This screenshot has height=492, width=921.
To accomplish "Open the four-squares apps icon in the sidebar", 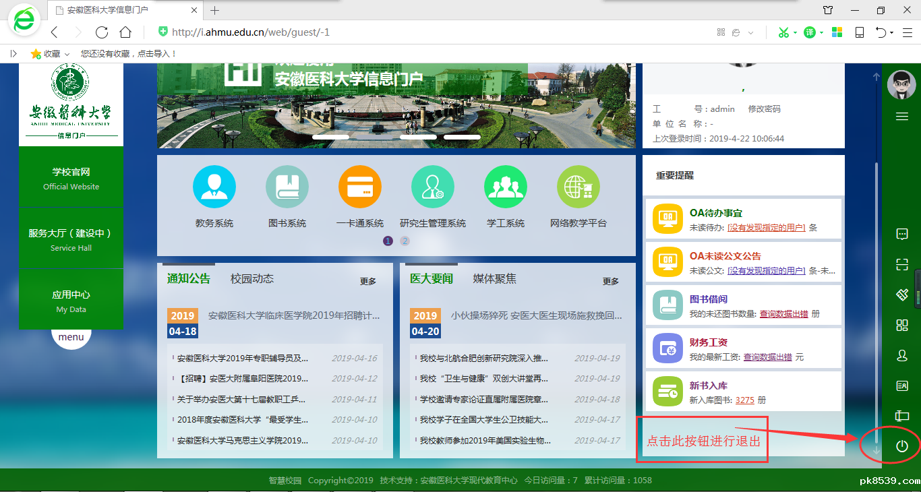I will (902, 325).
